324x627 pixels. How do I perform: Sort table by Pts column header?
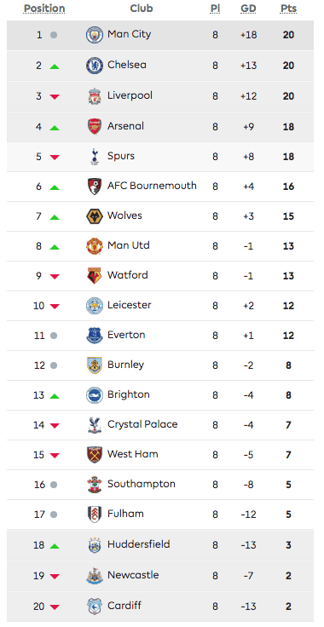[x=288, y=9]
